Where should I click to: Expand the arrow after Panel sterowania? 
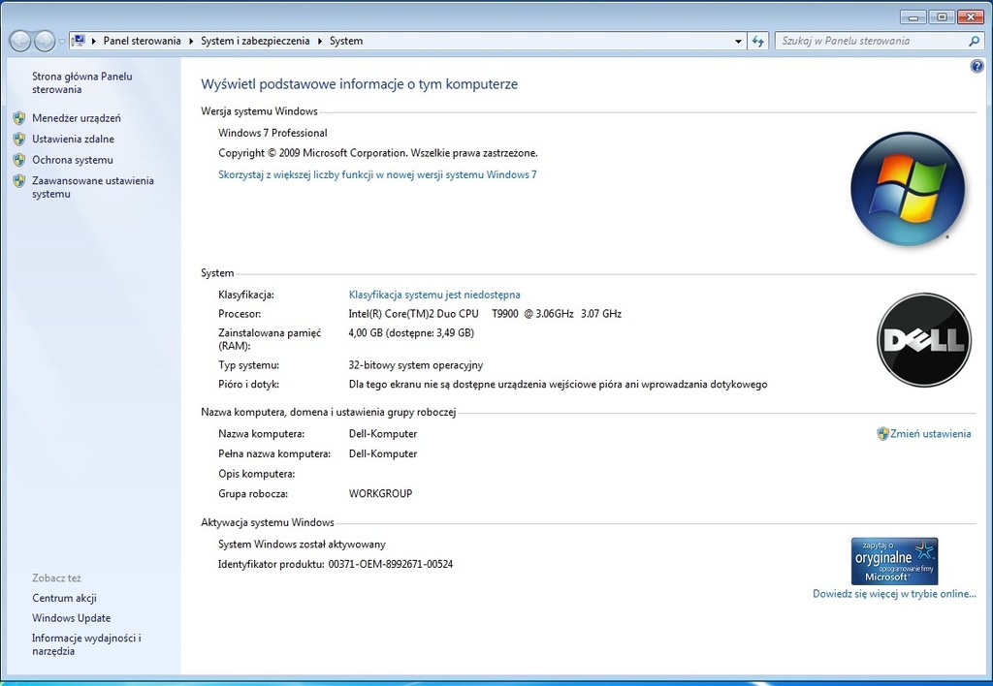click(191, 41)
